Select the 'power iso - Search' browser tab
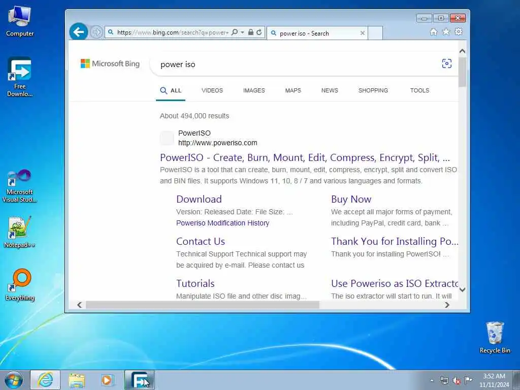Screen dimensions: 520x390 point(317,33)
